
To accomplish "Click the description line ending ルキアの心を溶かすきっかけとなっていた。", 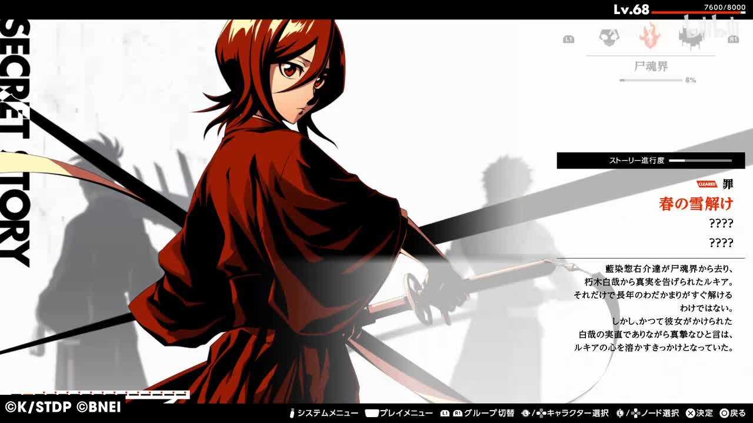I will coord(654,347).
